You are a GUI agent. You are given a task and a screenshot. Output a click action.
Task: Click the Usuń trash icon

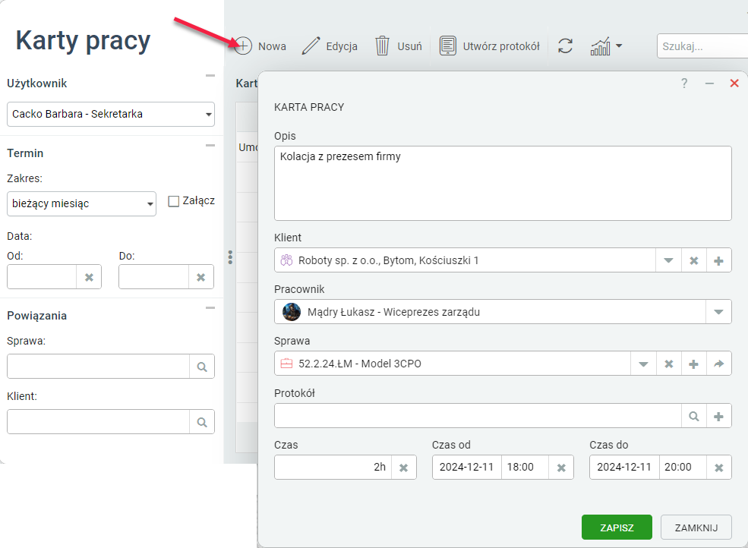pyautogui.click(x=382, y=46)
